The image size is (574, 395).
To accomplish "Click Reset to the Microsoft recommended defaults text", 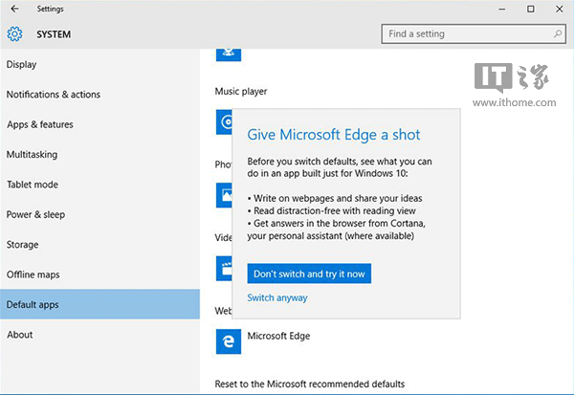I will 310,384.
